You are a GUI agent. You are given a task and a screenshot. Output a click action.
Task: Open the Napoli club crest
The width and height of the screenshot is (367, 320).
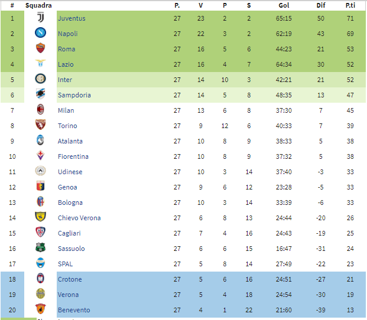click(x=41, y=32)
